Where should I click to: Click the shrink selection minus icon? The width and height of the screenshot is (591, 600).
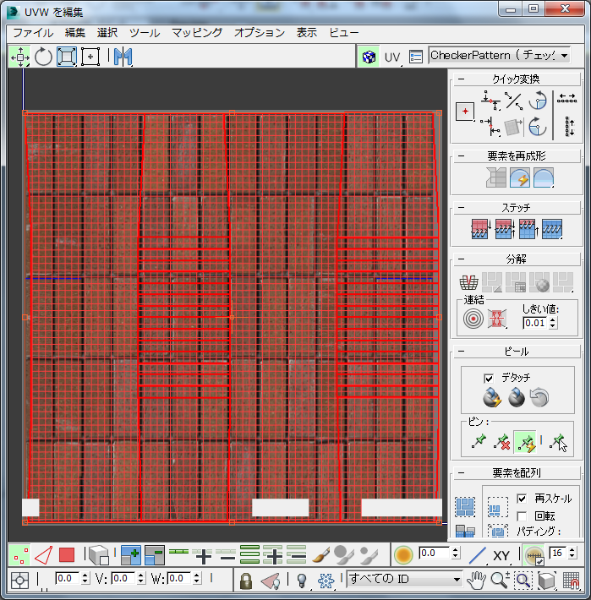click(155, 555)
